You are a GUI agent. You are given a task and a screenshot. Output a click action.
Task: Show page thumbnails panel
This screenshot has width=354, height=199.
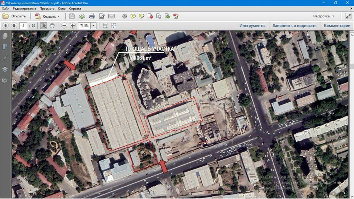pyautogui.click(x=5, y=36)
